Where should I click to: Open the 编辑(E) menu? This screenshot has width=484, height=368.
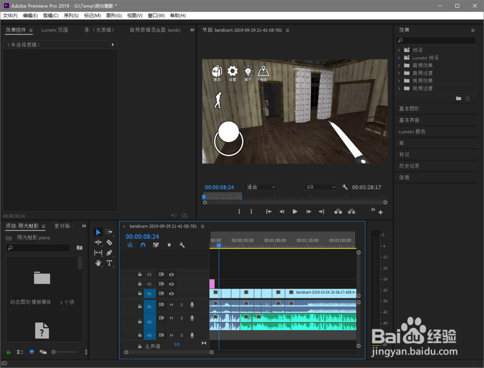pos(30,15)
